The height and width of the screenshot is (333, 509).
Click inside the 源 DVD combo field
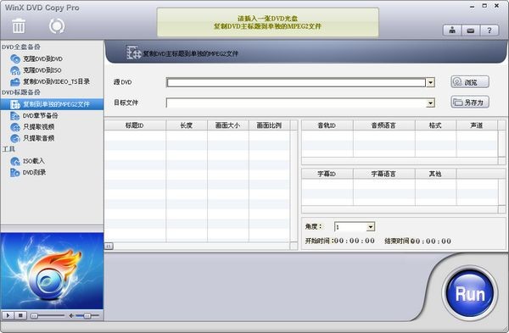(296, 82)
